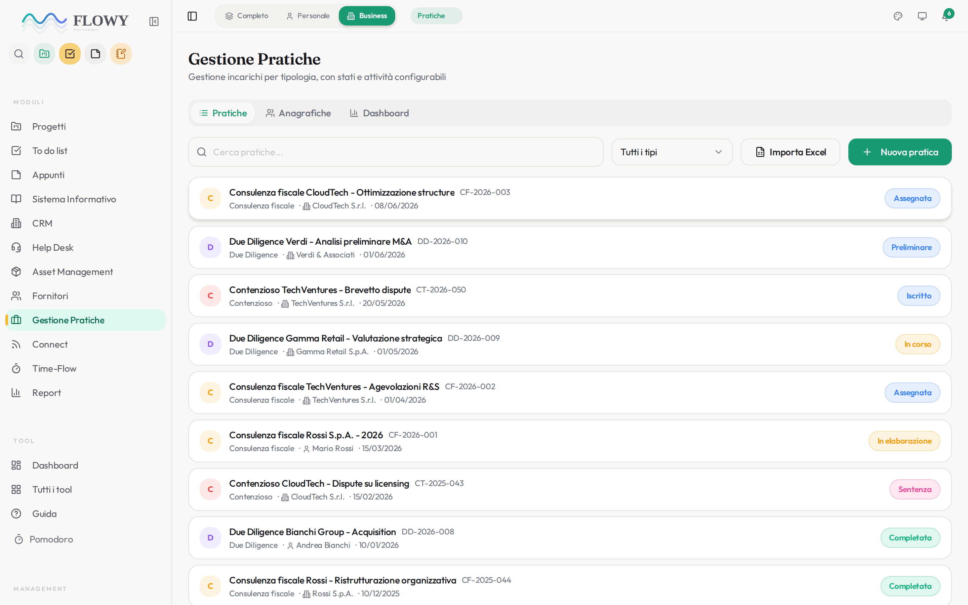Toggle the sidebar layout icon in top bar
This screenshot has height=605, width=968.
(x=192, y=16)
